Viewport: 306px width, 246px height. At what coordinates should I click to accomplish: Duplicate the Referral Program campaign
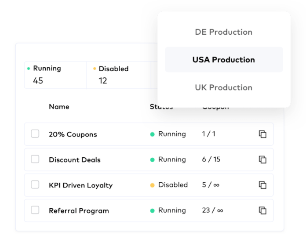coord(262,210)
